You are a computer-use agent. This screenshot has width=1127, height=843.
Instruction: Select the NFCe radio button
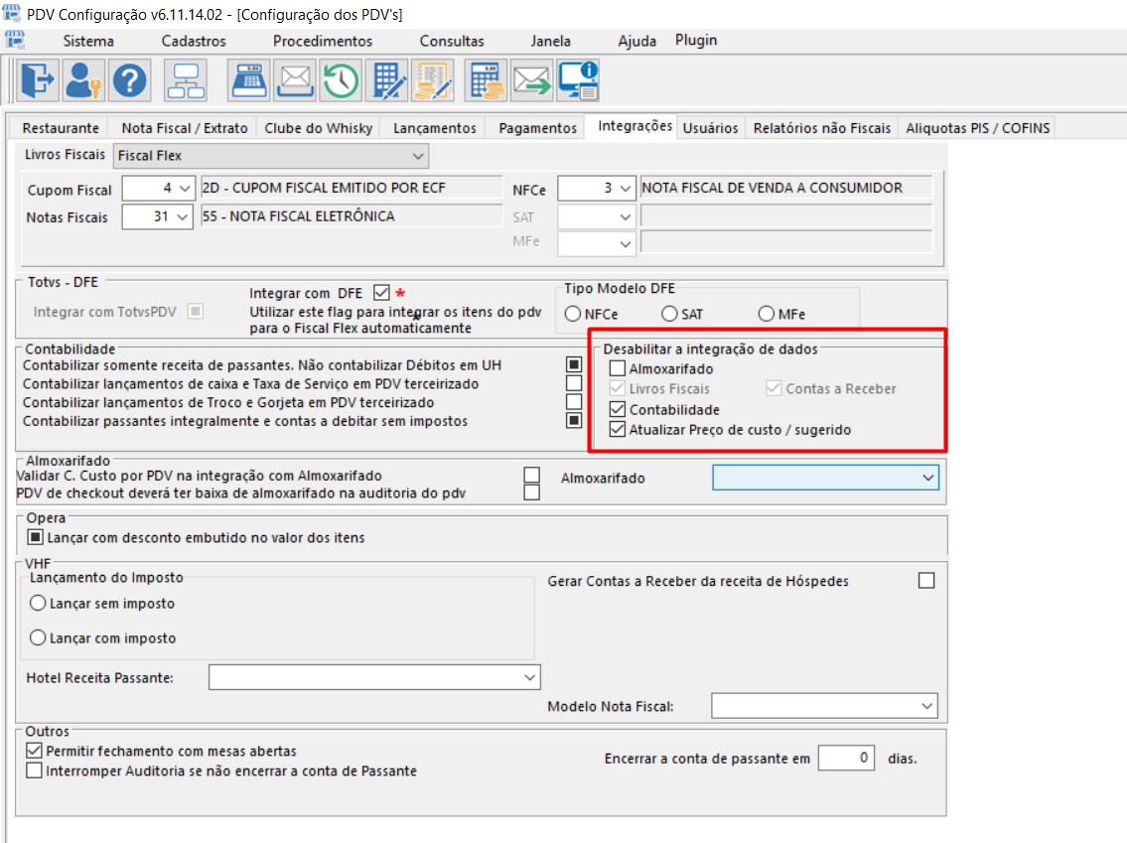(573, 314)
